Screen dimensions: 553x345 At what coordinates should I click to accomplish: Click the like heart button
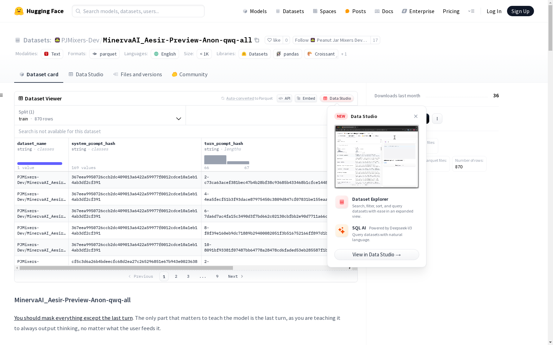(274, 40)
